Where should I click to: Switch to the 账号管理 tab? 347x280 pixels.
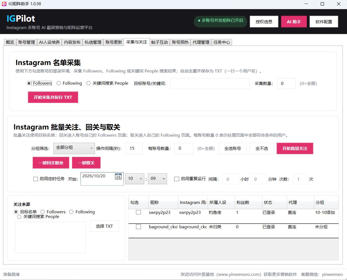pyautogui.click(x=27, y=42)
